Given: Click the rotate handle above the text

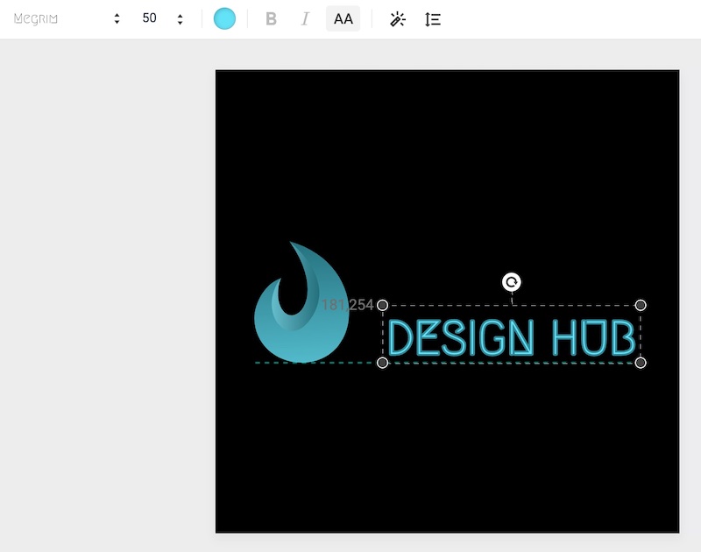Looking at the screenshot, I should point(512,282).
